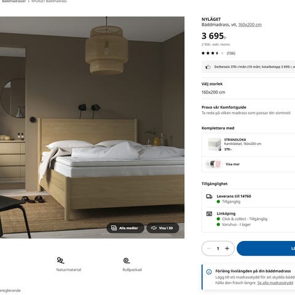Follow the 160x200 cm size link
Image resolution: width=295 pixels, height=295 pixels.
pyautogui.click(x=250, y=25)
